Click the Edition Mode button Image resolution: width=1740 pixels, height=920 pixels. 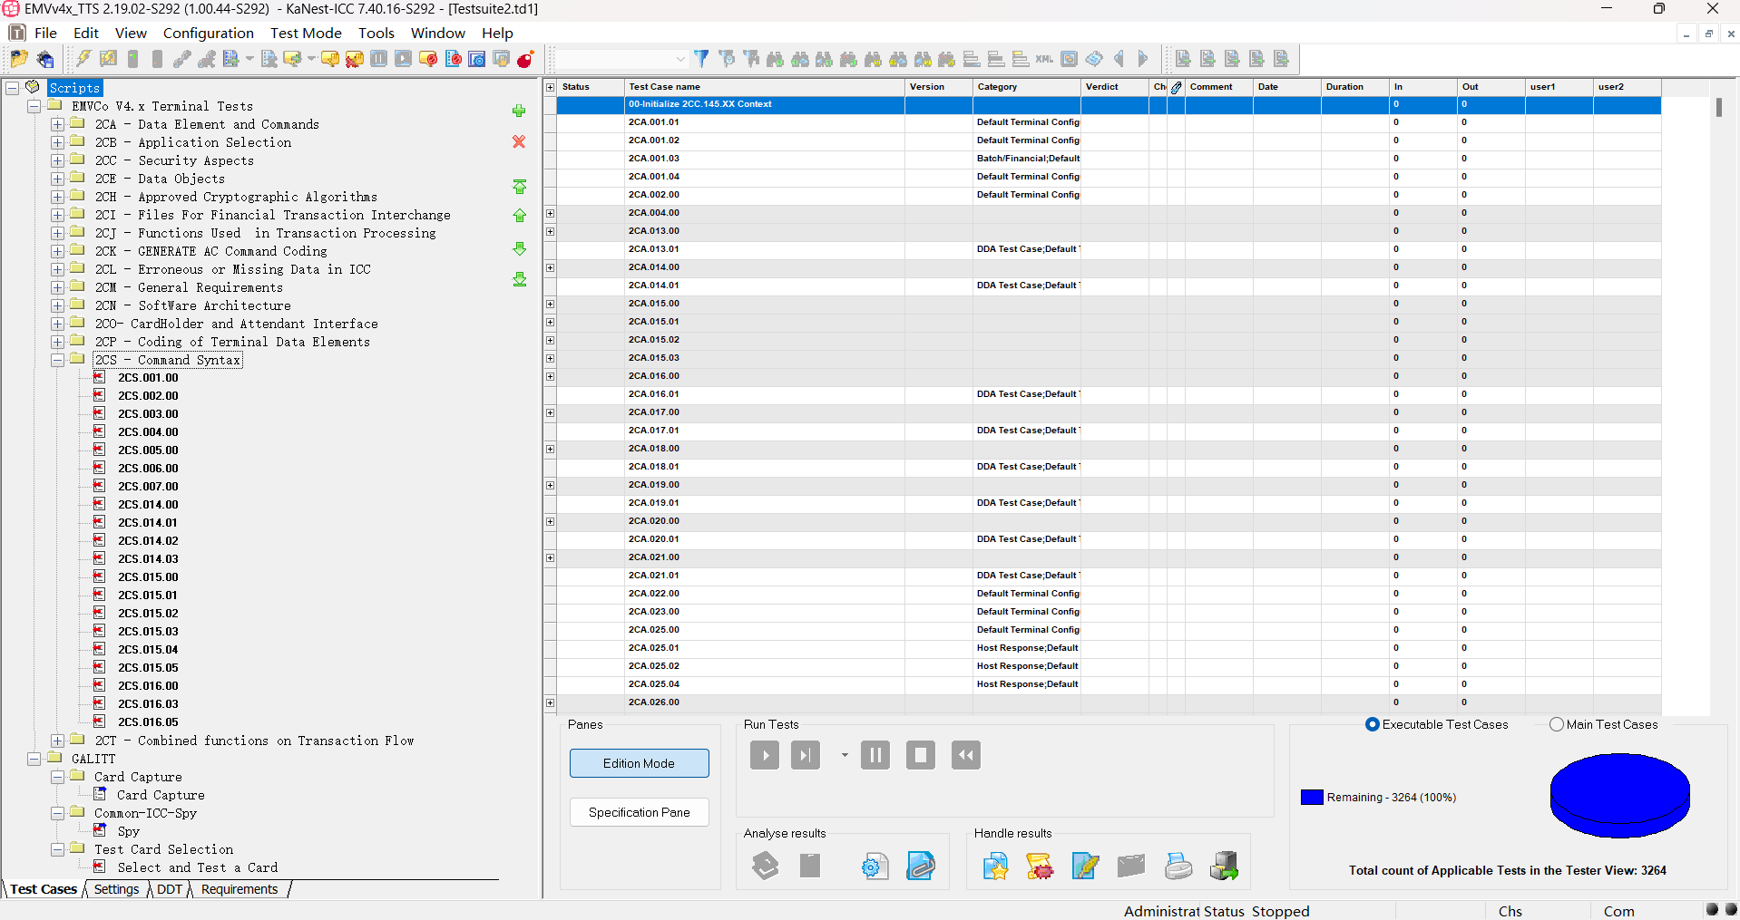pos(639,763)
